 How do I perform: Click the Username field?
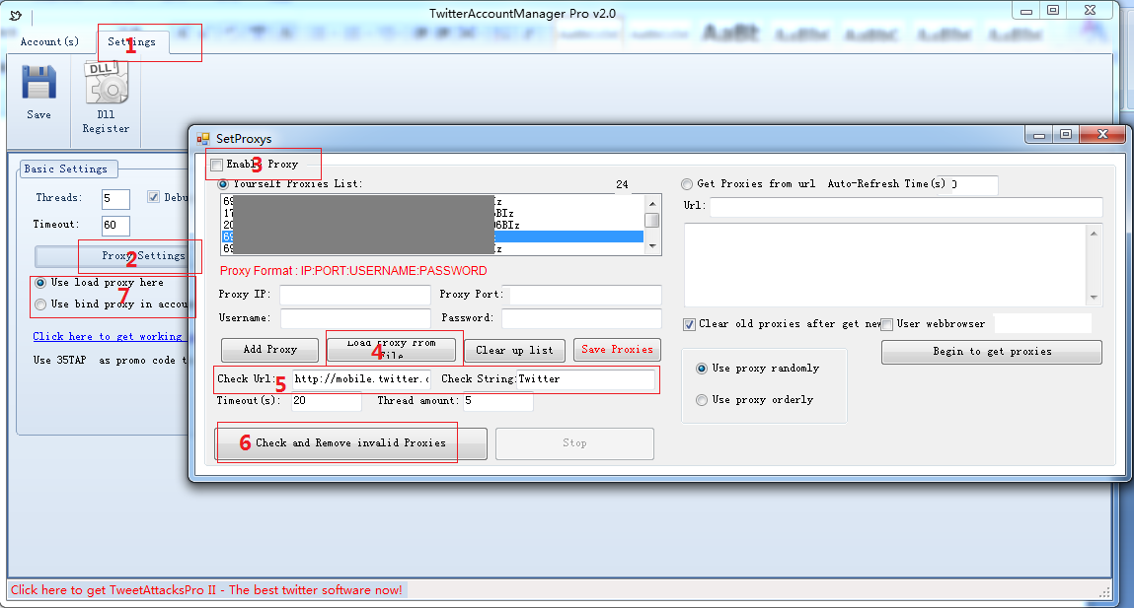(x=355, y=318)
